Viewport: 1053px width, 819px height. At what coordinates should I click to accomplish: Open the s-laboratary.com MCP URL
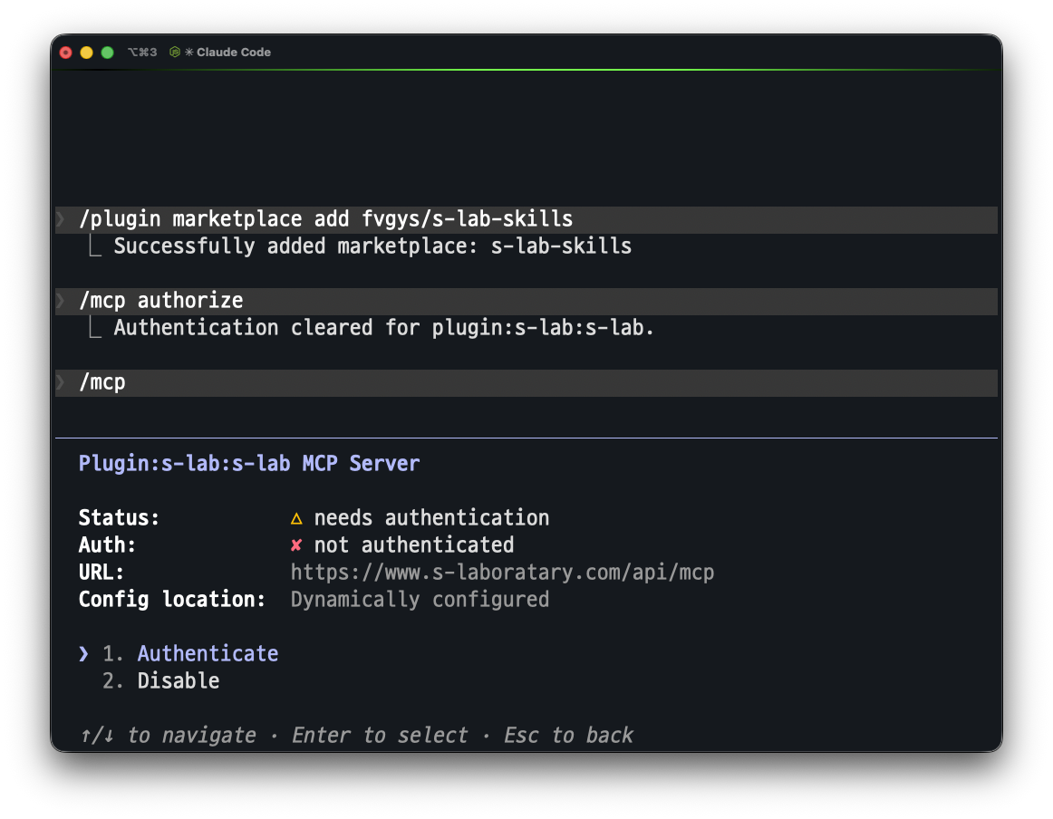(502, 572)
